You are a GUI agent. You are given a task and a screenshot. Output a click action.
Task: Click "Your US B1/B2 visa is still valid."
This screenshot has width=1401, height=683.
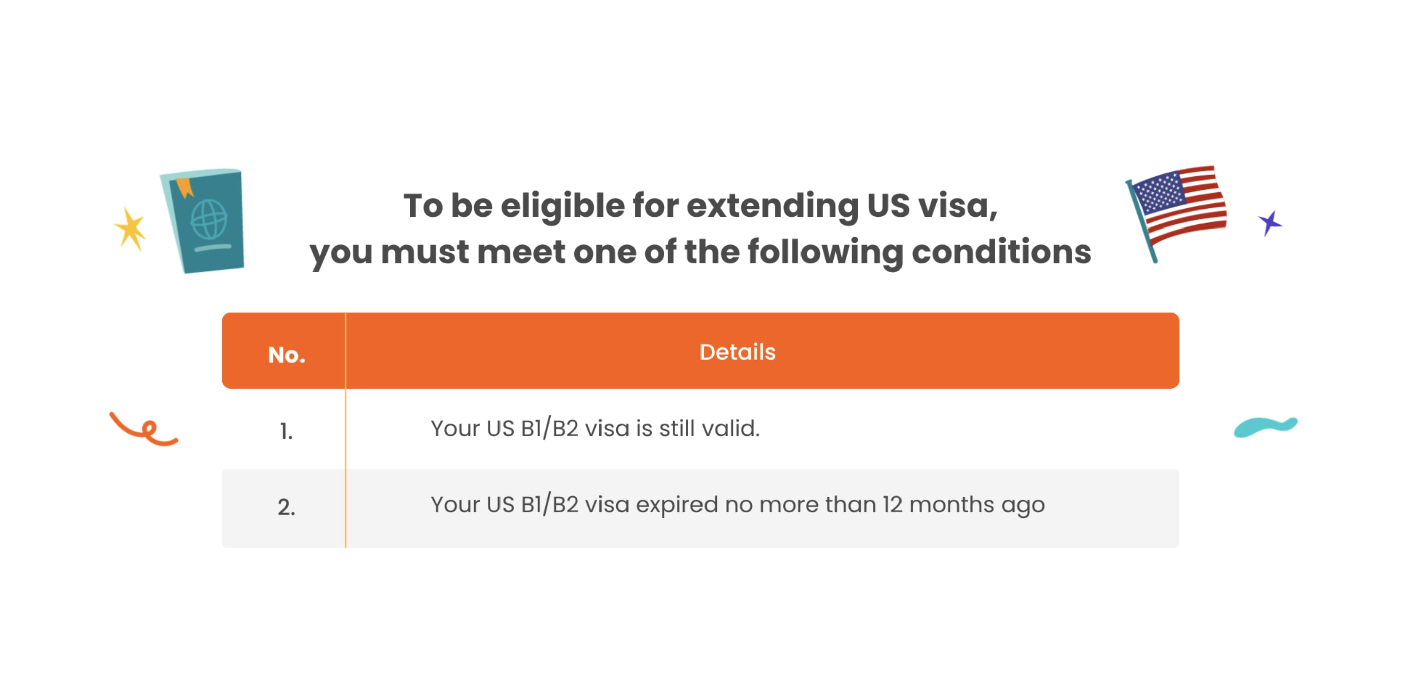pyautogui.click(x=595, y=429)
